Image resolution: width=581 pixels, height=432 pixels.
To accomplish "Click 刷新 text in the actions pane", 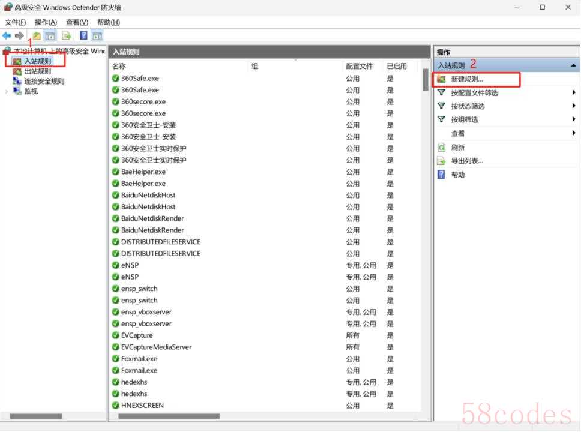I will point(457,148).
